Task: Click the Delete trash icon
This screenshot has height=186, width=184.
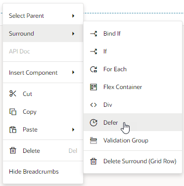Action: 13,150
